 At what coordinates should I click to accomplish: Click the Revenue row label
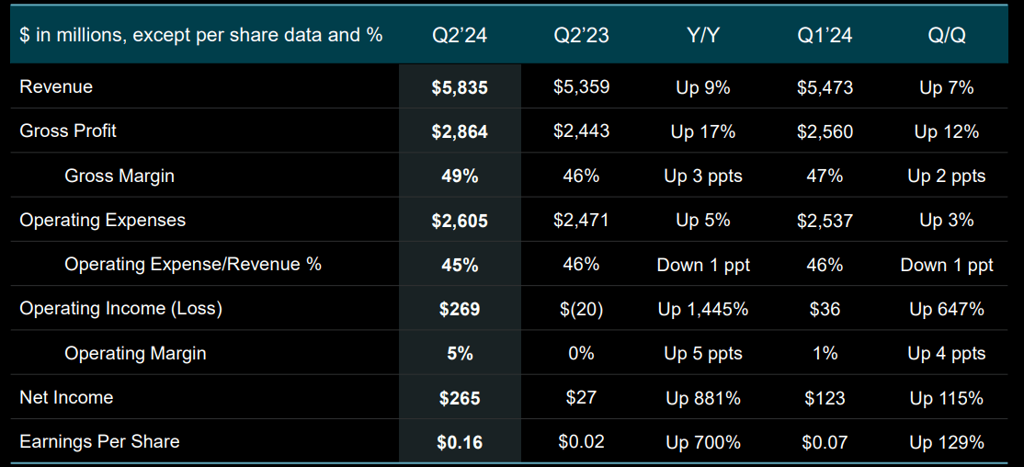coord(56,87)
